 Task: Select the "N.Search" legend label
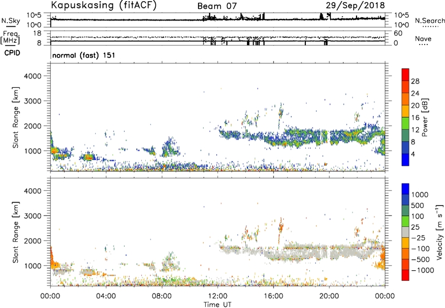tap(429, 21)
